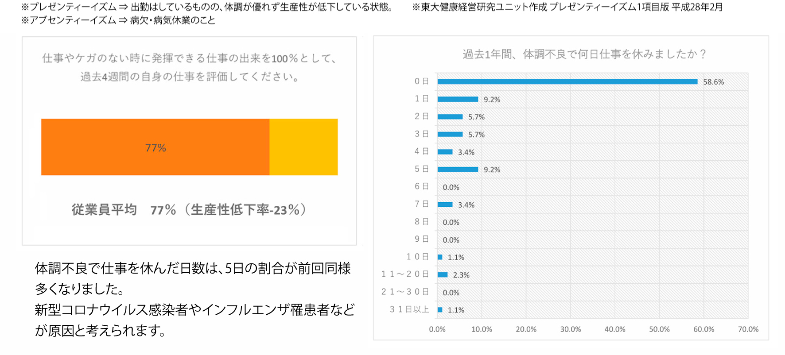Click the blue bar for 0日
Image resolution: width=785 pixels, height=355 pixels.
click(x=567, y=81)
